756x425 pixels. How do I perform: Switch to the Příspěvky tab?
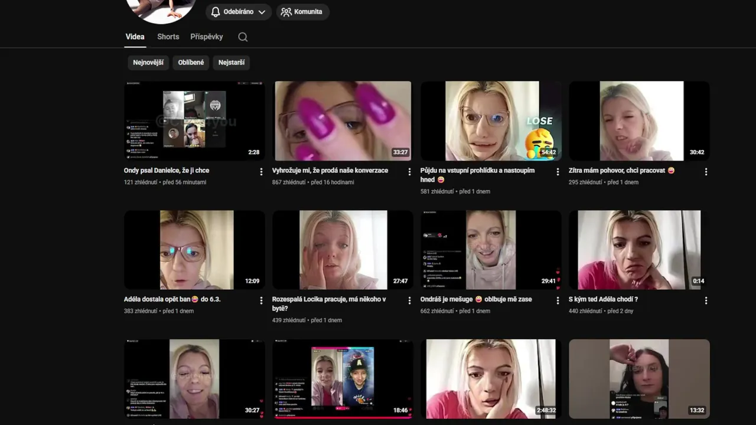207,37
